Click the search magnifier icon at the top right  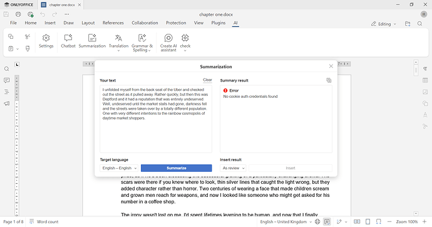pos(419,24)
